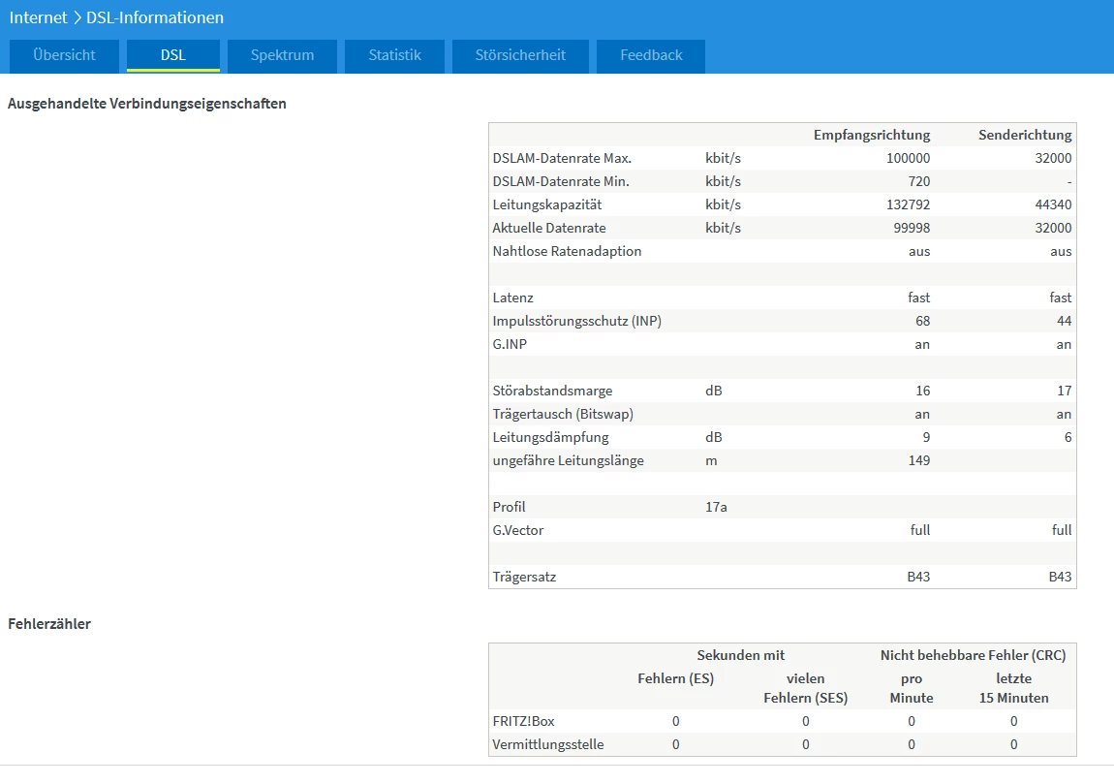Click the Vermittlungsstelle row label
This screenshot has height=784, width=1114.
tap(548, 744)
